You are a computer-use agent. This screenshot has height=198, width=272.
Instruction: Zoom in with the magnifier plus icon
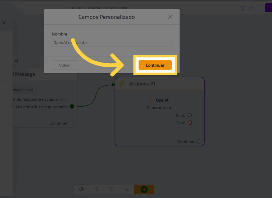tap(97, 189)
